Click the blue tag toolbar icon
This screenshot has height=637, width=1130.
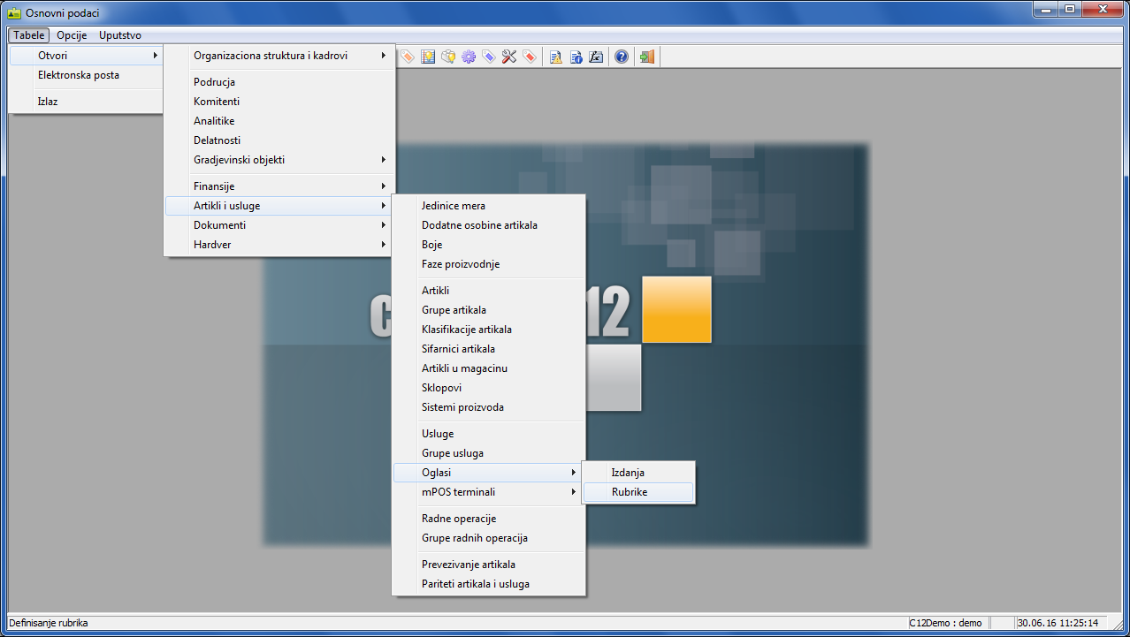[489, 57]
